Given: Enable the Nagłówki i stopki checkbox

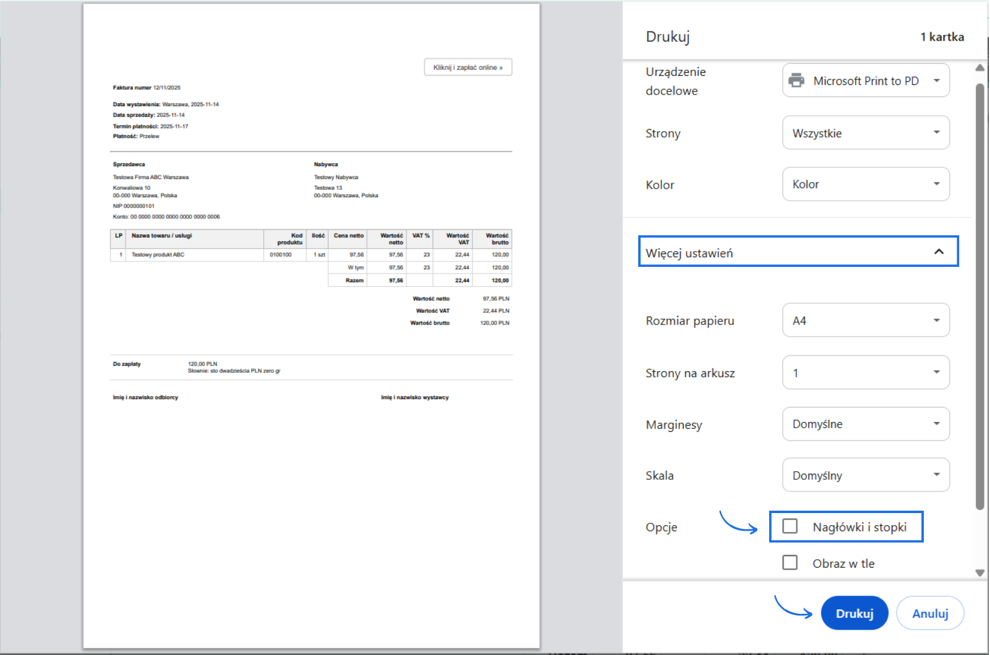Looking at the screenshot, I should (790, 526).
